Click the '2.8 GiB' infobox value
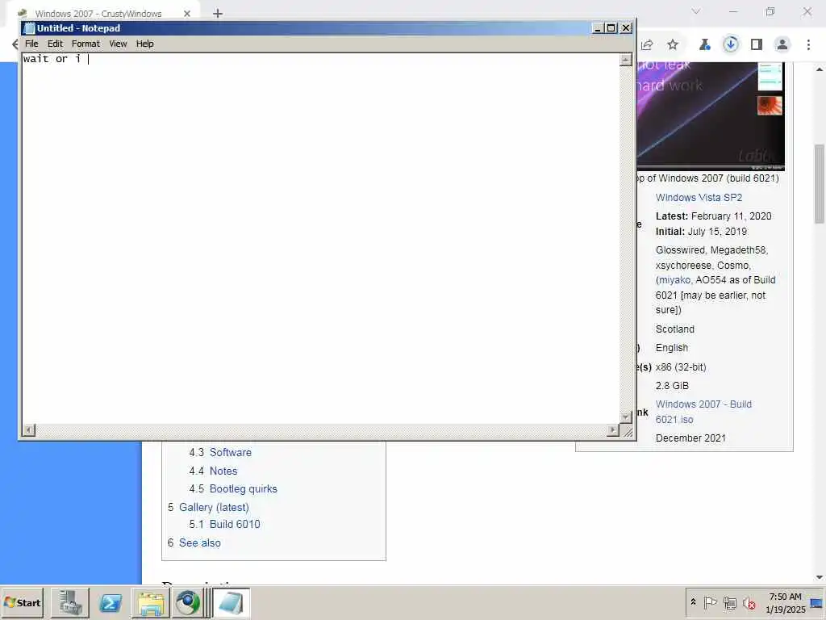This screenshot has width=826, height=620. click(x=672, y=385)
